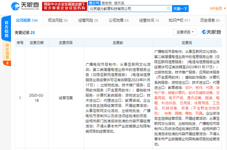Click the 变更记录 25 heading

[25, 33]
